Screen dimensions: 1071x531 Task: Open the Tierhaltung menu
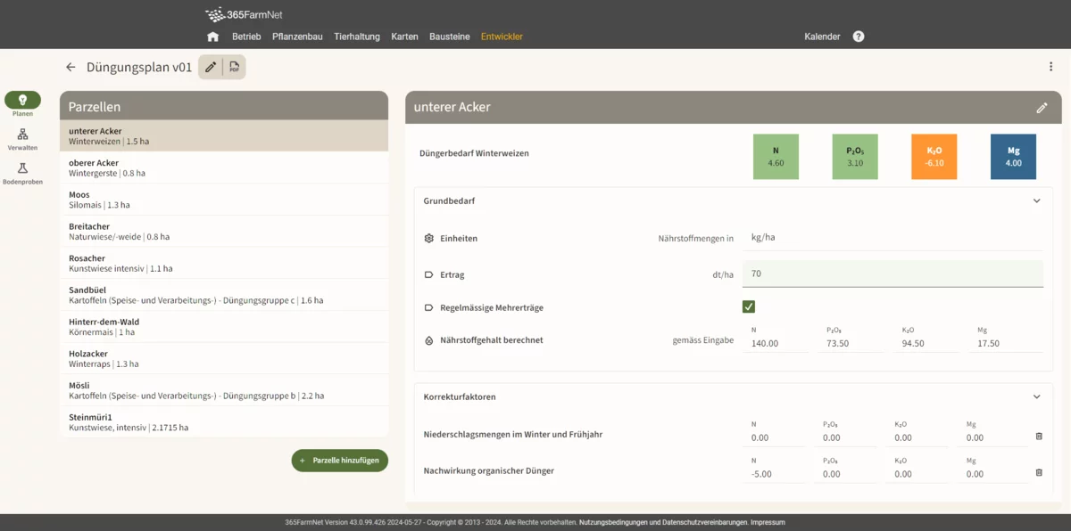coord(357,37)
